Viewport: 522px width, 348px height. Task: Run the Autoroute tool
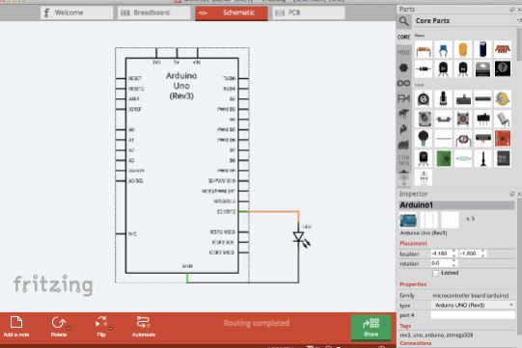[x=144, y=327]
